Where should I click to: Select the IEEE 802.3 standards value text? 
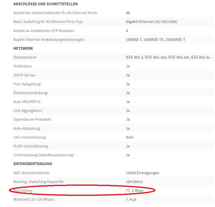coord(168,57)
